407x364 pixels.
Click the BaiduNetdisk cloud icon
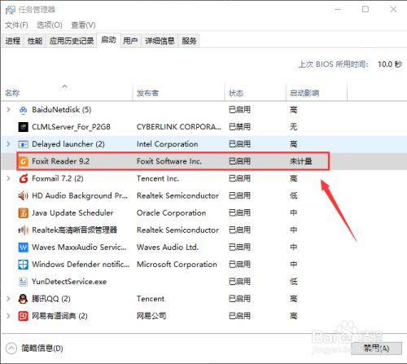[x=23, y=110]
